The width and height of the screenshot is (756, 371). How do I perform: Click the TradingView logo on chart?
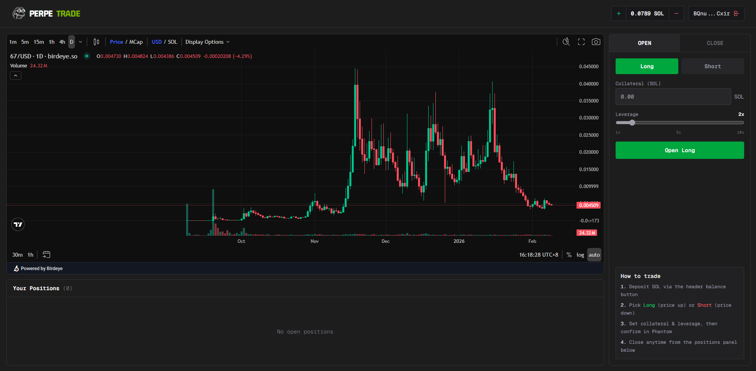pyautogui.click(x=18, y=224)
